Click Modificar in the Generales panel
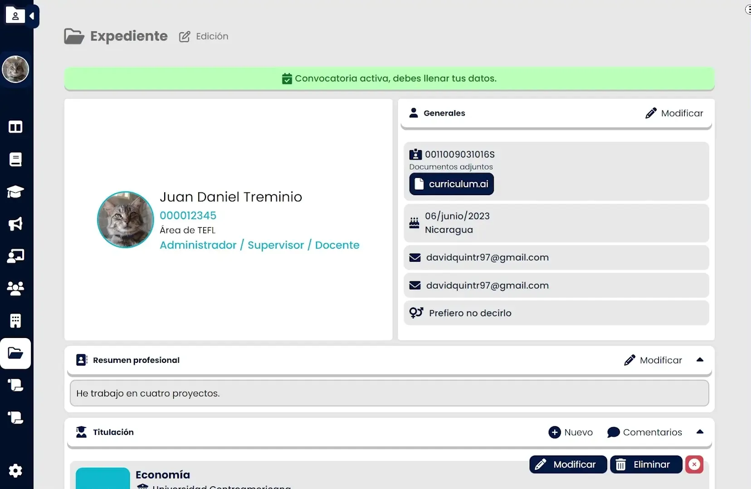 (x=674, y=113)
